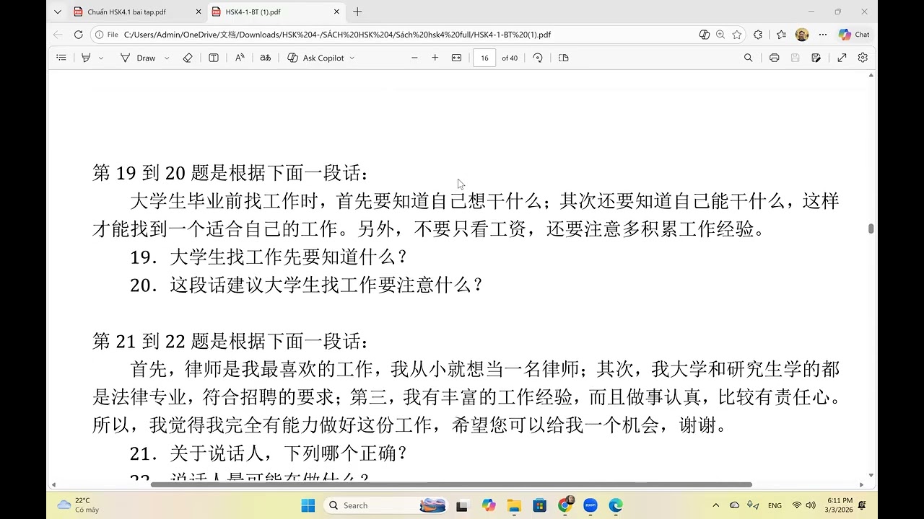Click the vertical scrollbar thumb
The height and width of the screenshot is (519, 924).
[871, 229]
